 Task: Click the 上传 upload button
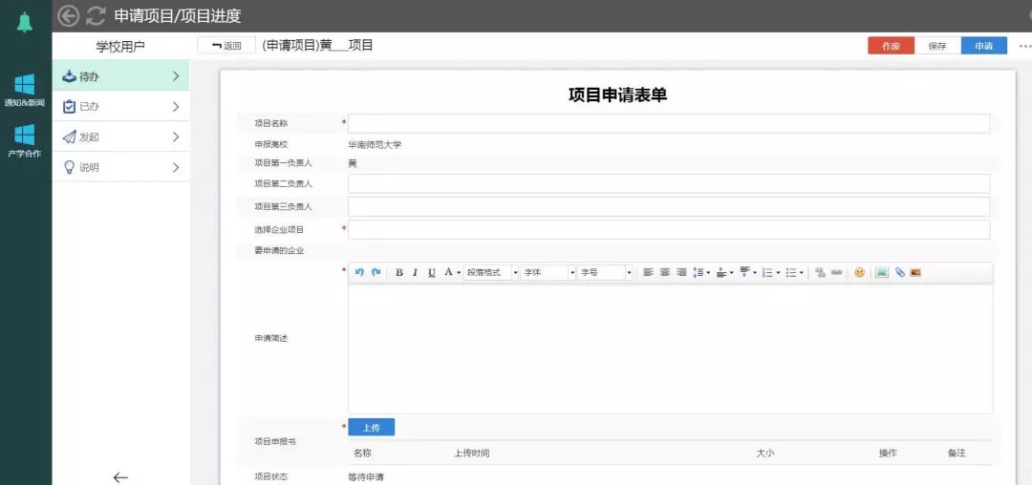tap(371, 428)
